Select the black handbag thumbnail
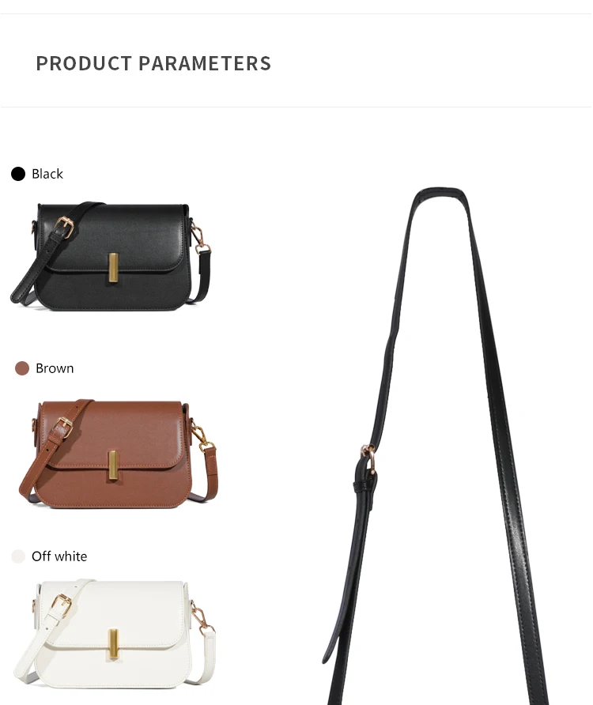This screenshot has height=705, width=593. click(111, 256)
